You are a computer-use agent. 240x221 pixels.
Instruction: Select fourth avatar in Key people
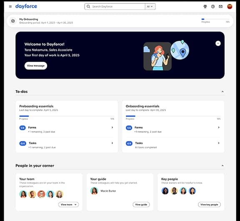pos(192,191)
